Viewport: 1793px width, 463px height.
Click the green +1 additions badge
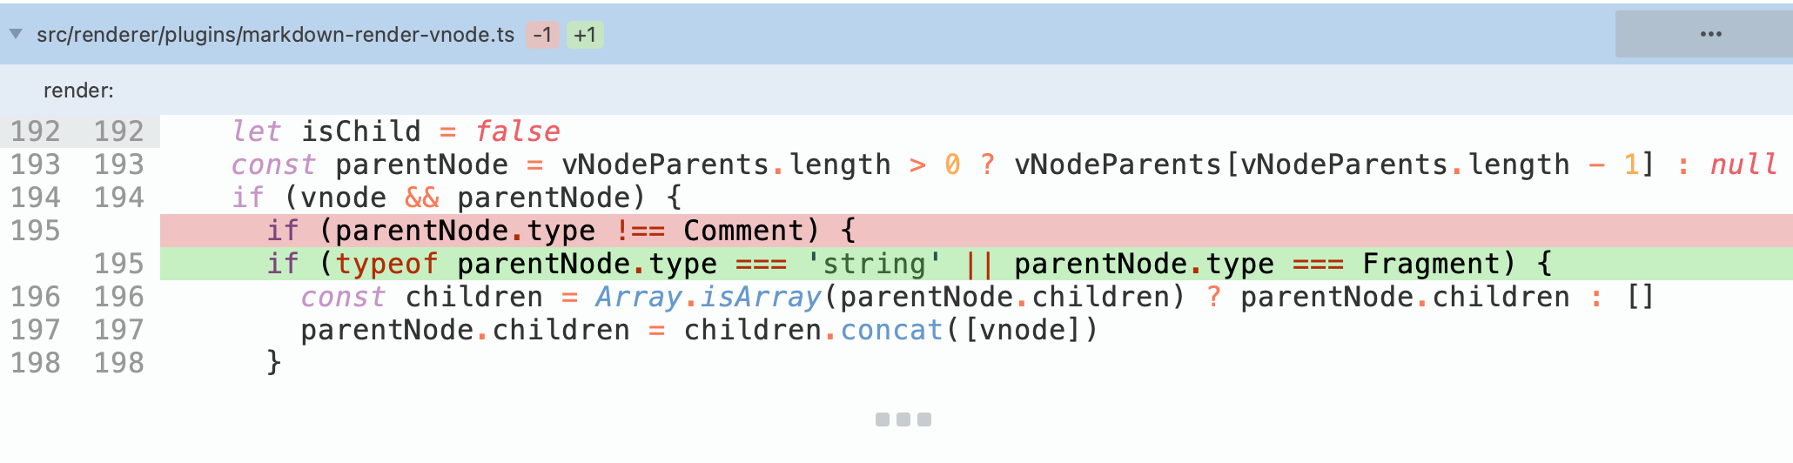tap(585, 35)
